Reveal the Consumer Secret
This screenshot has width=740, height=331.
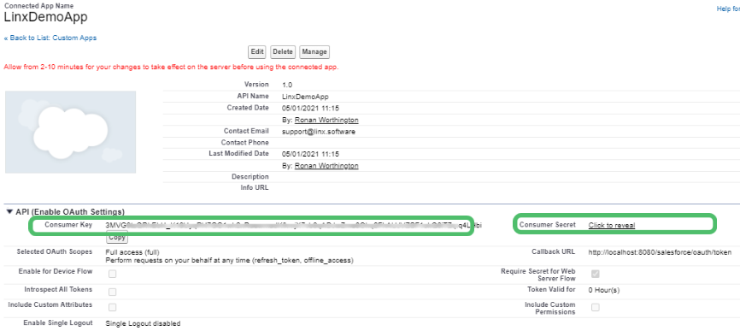click(x=612, y=225)
